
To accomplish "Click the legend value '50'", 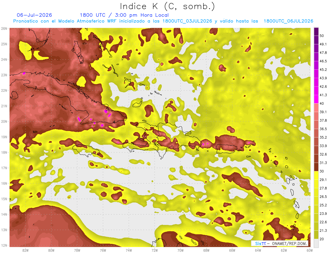I will coord(322,35).
